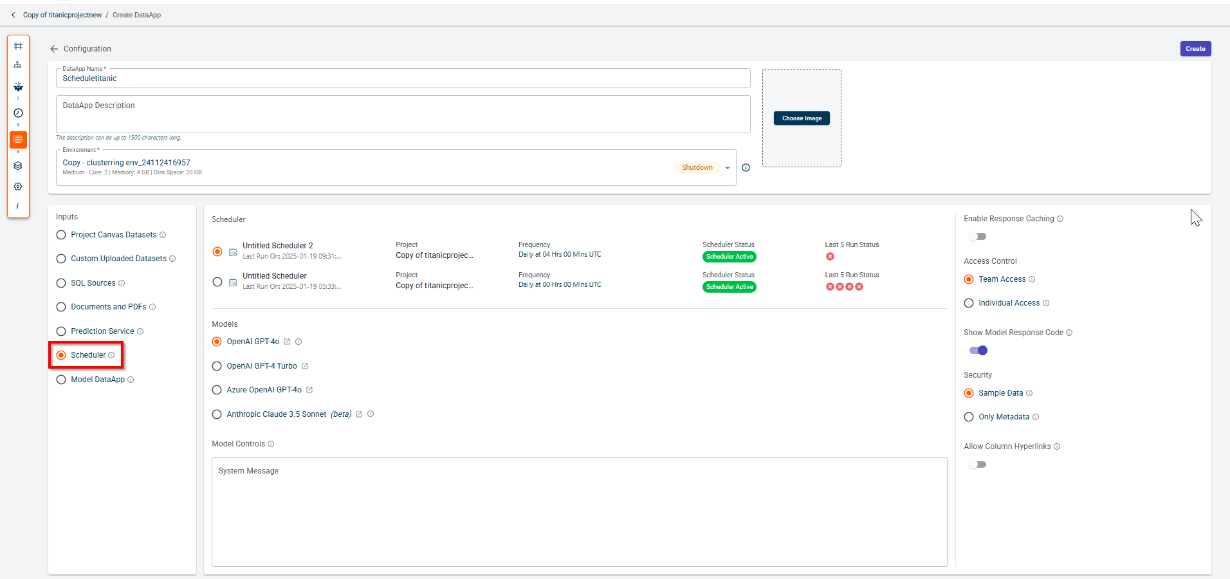Choose Project Canvas Datasets as input
Viewport: 1230px width, 579px height.
click(x=61, y=235)
